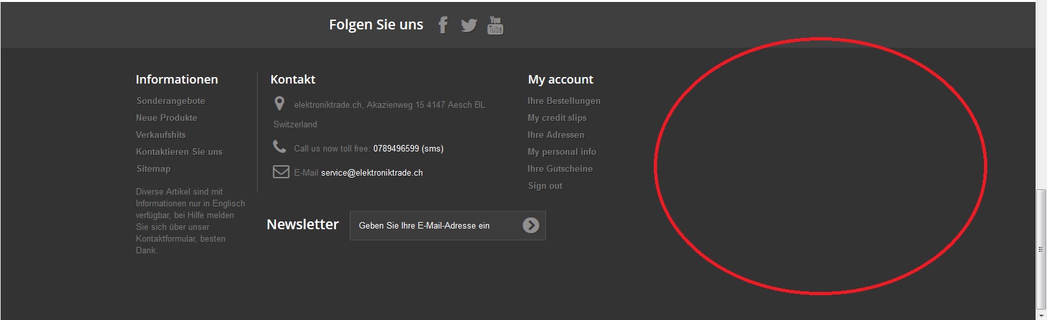Open My personal info
The image size is (1050, 320).
562,152
